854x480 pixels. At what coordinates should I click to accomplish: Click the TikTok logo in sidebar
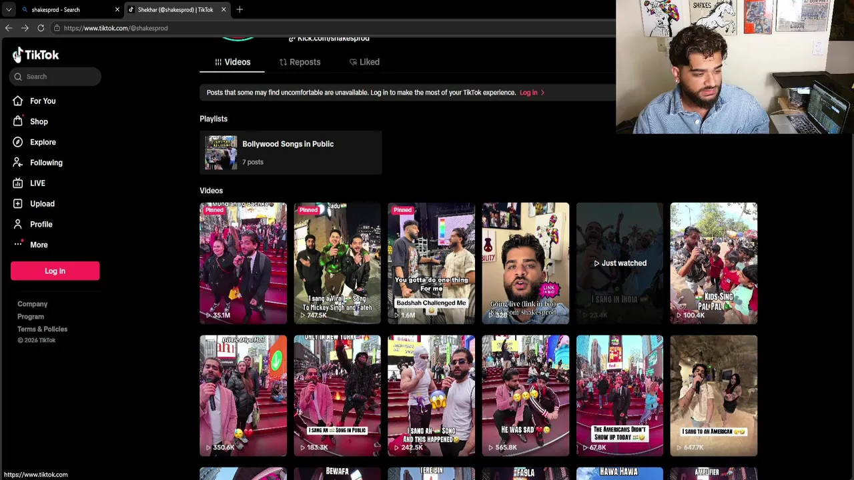tap(36, 55)
